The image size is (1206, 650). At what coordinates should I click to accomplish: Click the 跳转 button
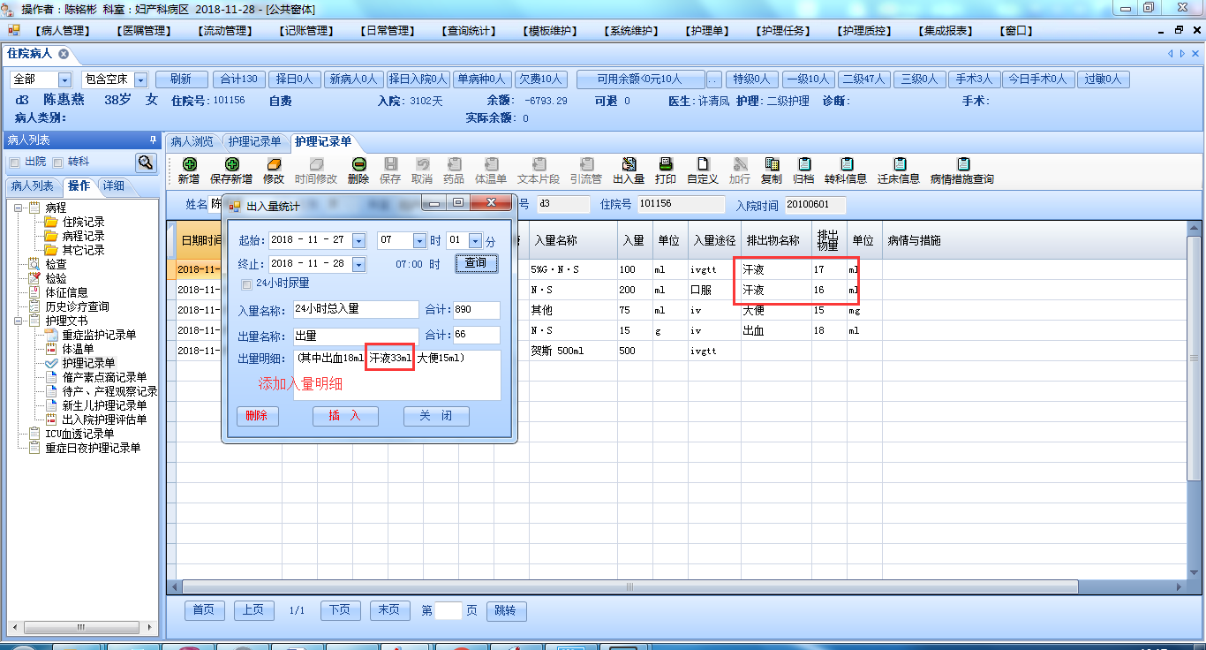pyautogui.click(x=505, y=610)
